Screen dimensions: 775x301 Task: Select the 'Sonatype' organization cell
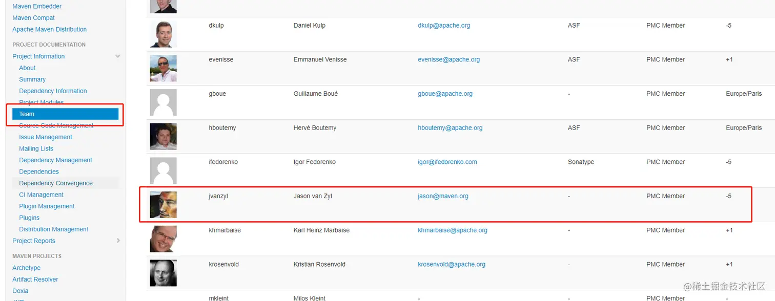pos(581,162)
